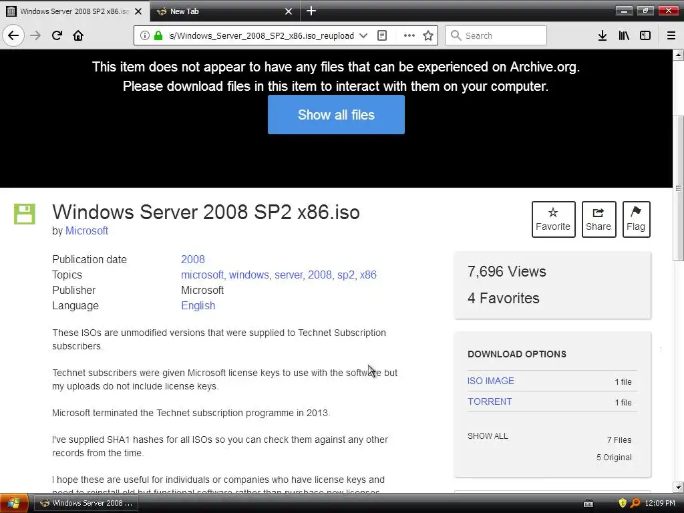
Task: Click SHOW ALL download options
Action: [x=488, y=436]
